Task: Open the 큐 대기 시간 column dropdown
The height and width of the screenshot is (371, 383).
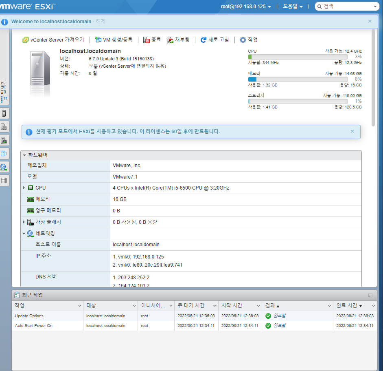Action: click(x=215, y=306)
